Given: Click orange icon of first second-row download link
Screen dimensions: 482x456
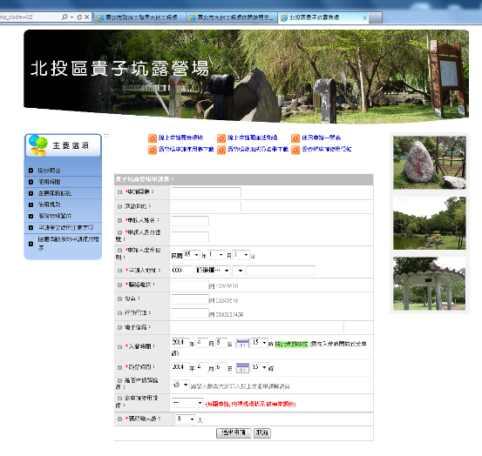Looking at the screenshot, I should [x=153, y=150].
